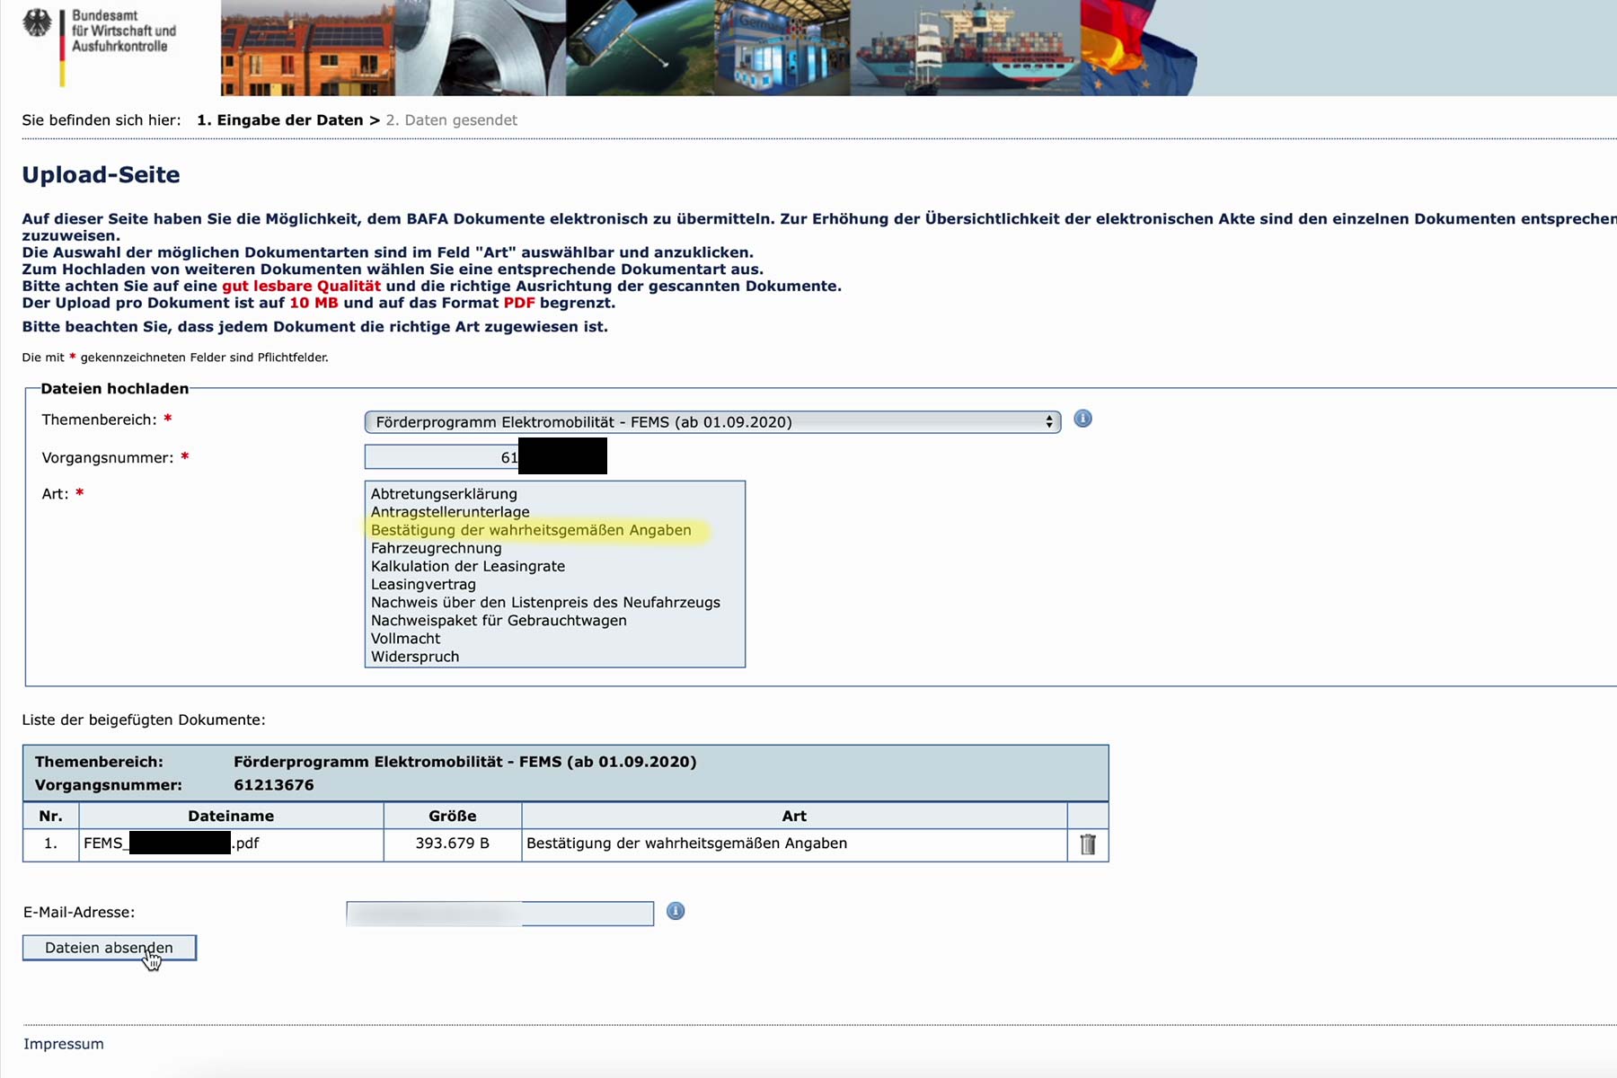Focus the E-Mail-Adresse text field
This screenshot has height=1078, width=1617.
pos(499,914)
